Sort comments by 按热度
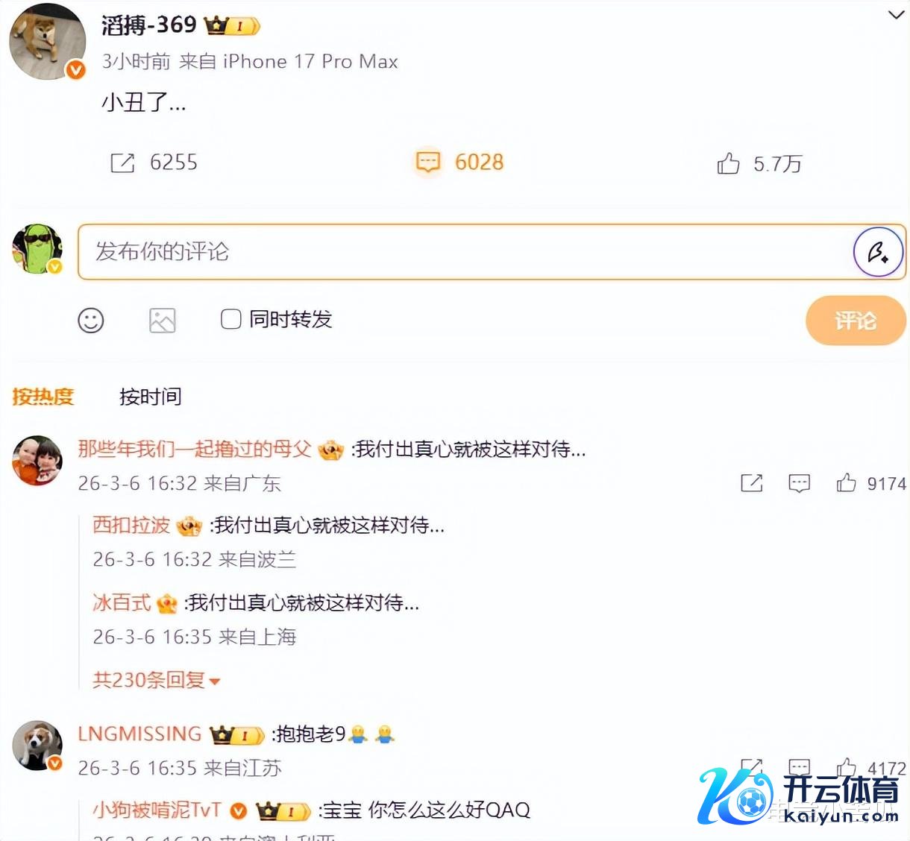 43,397
